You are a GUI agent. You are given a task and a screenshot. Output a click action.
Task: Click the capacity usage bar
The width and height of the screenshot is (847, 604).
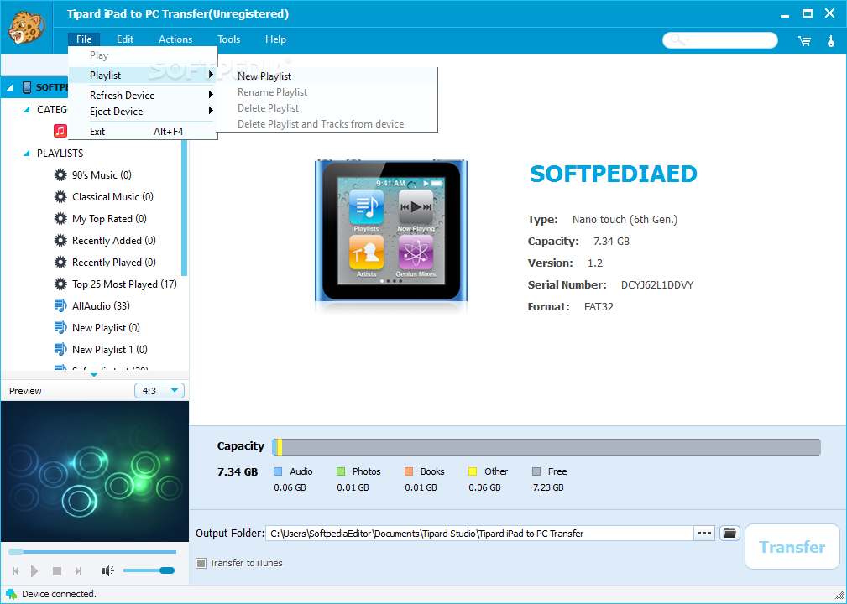pyautogui.click(x=546, y=447)
